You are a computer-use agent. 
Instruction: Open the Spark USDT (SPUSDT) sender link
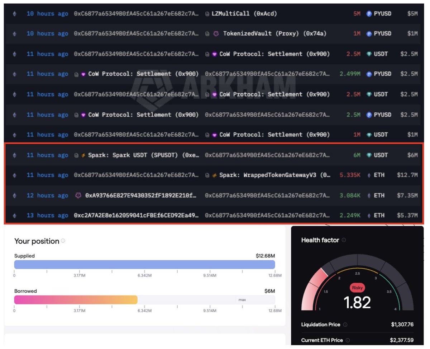[143, 155]
